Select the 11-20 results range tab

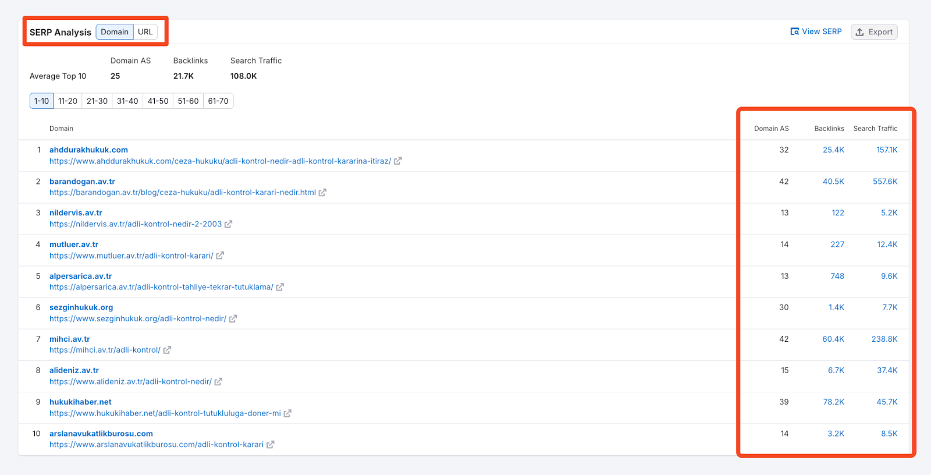pyautogui.click(x=67, y=101)
